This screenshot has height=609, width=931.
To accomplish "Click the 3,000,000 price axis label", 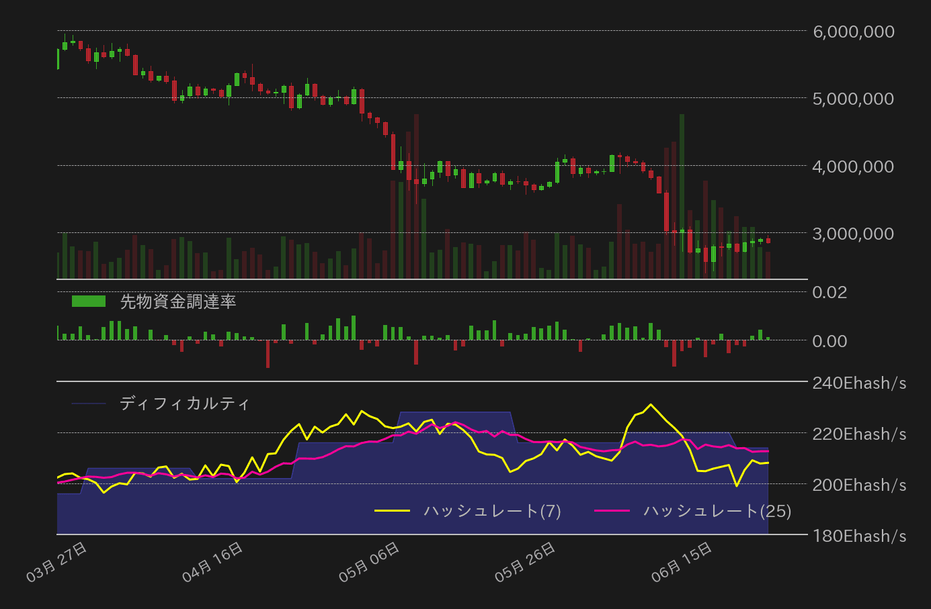I will (x=853, y=234).
